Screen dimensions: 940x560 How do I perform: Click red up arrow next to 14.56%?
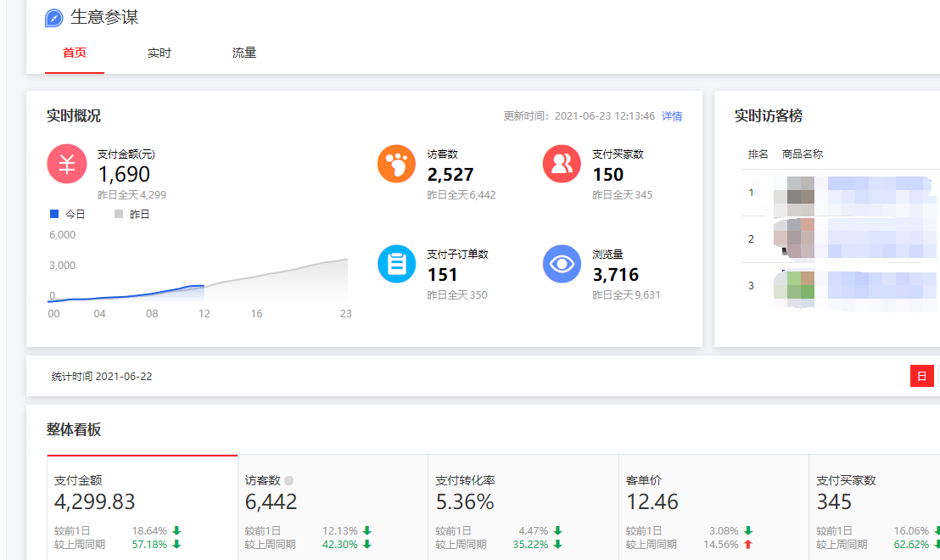click(x=748, y=545)
